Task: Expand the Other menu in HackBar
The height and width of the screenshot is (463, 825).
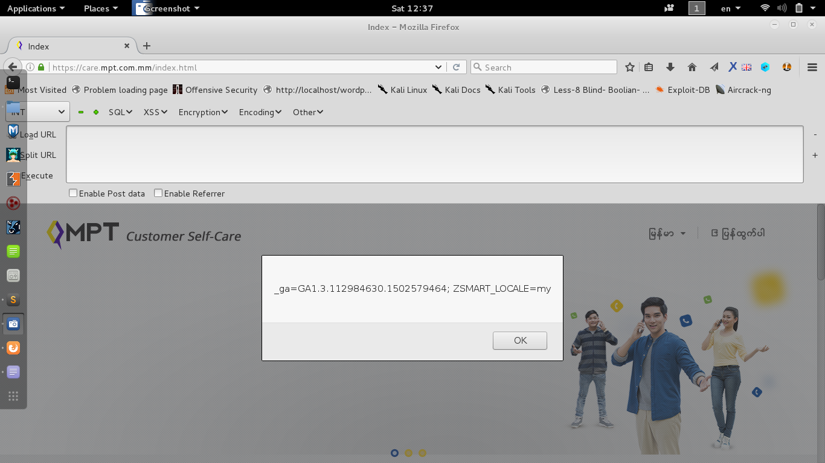Action: tap(308, 112)
